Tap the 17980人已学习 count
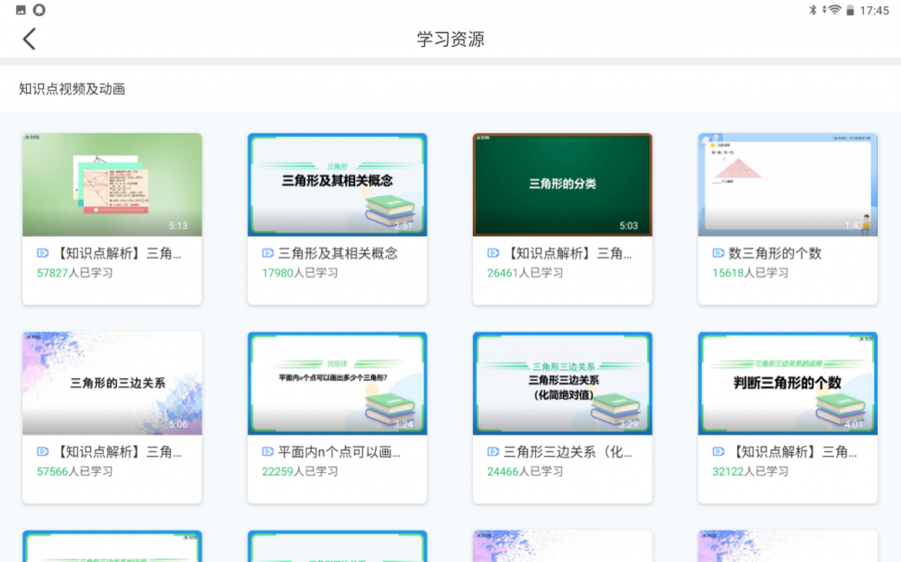The width and height of the screenshot is (901, 562). tap(300, 273)
